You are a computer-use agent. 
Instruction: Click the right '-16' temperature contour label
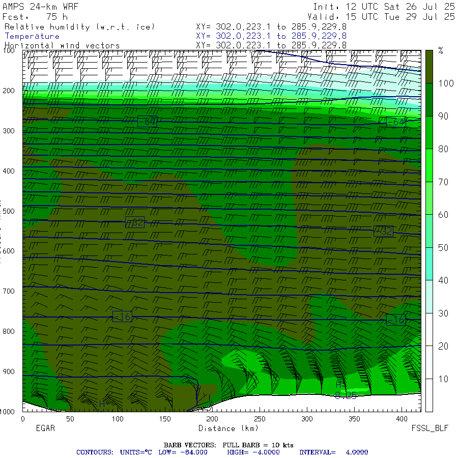pos(396,320)
